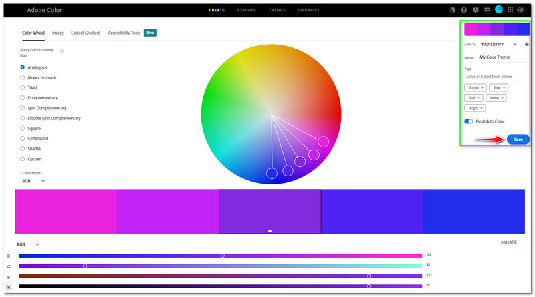Click the G channel slider handle
The height and width of the screenshot is (297, 535).
pyautogui.click(x=85, y=266)
